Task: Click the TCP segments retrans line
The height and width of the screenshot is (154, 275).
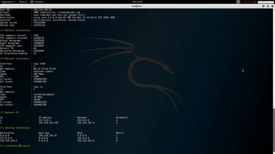Action: pyautogui.click(x=19, y=36)
